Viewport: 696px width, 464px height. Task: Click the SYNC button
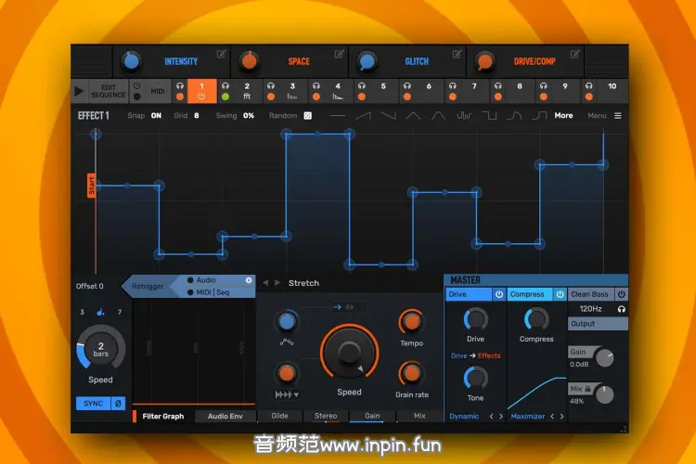coord(93,403)
